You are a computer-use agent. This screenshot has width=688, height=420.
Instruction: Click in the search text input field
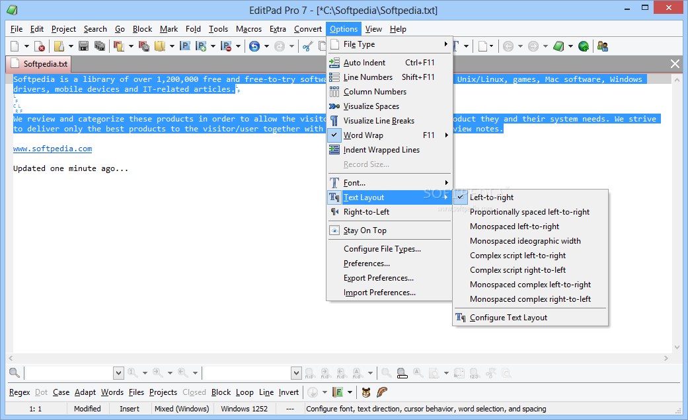tap(69, 373)
